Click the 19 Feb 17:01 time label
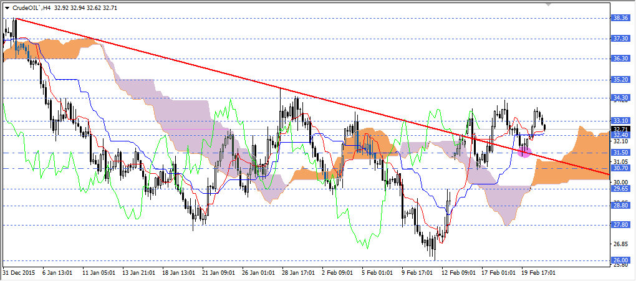Viewport: 636px width, 281px height. tap(538, 273)
